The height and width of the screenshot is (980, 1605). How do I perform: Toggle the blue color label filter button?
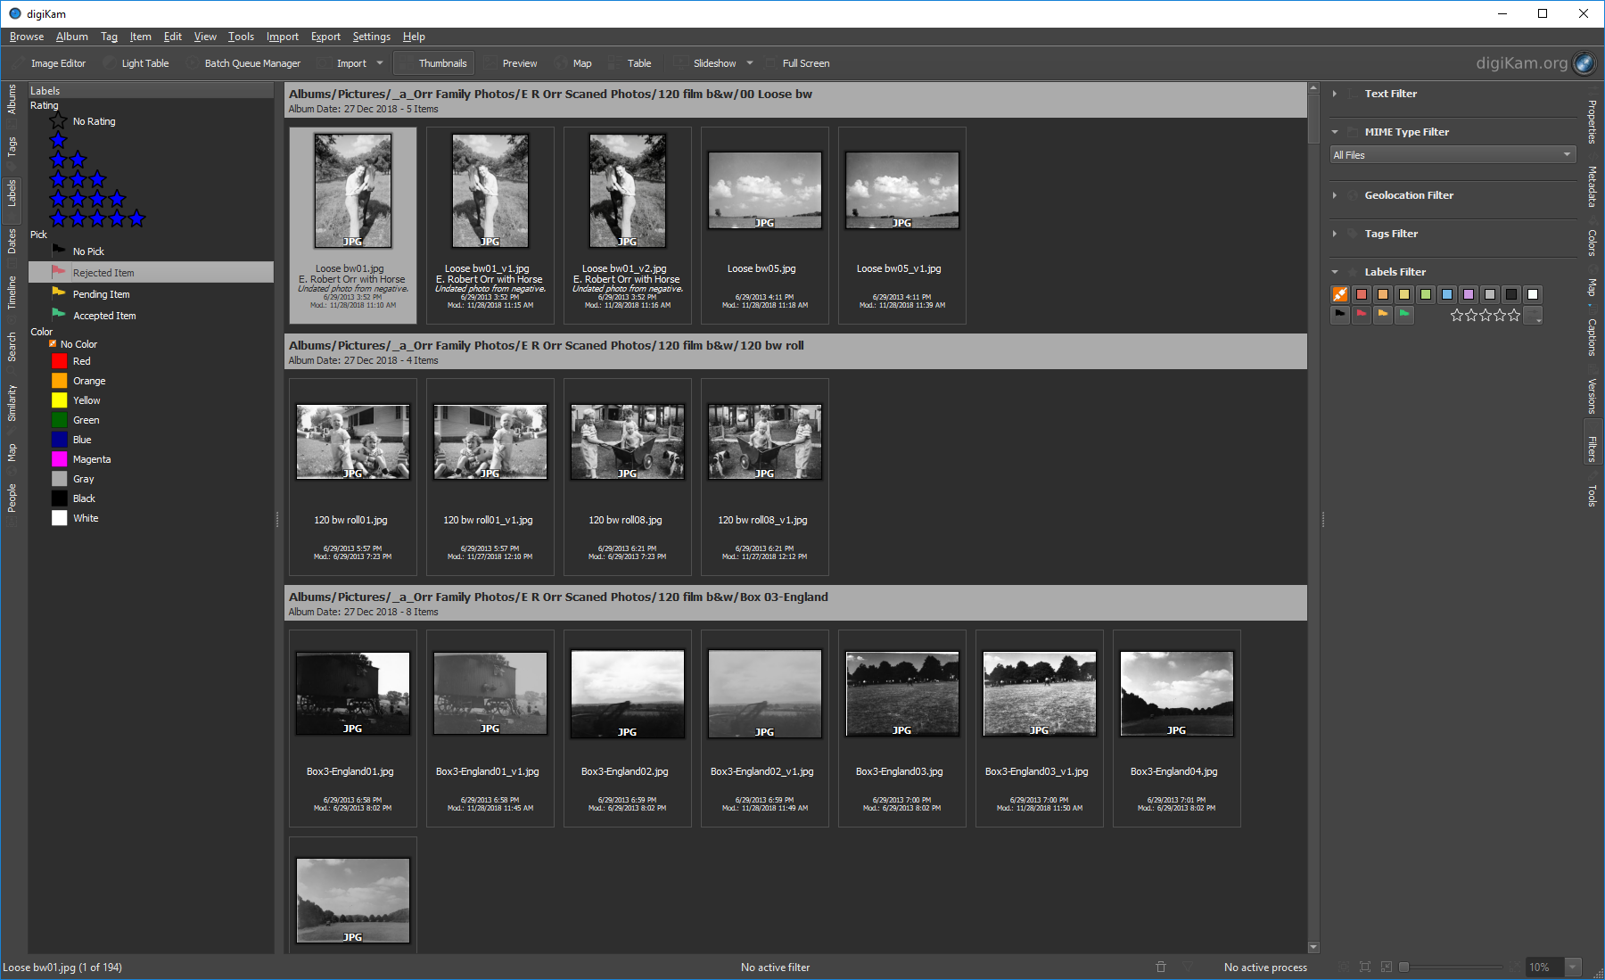(1447, 294)
